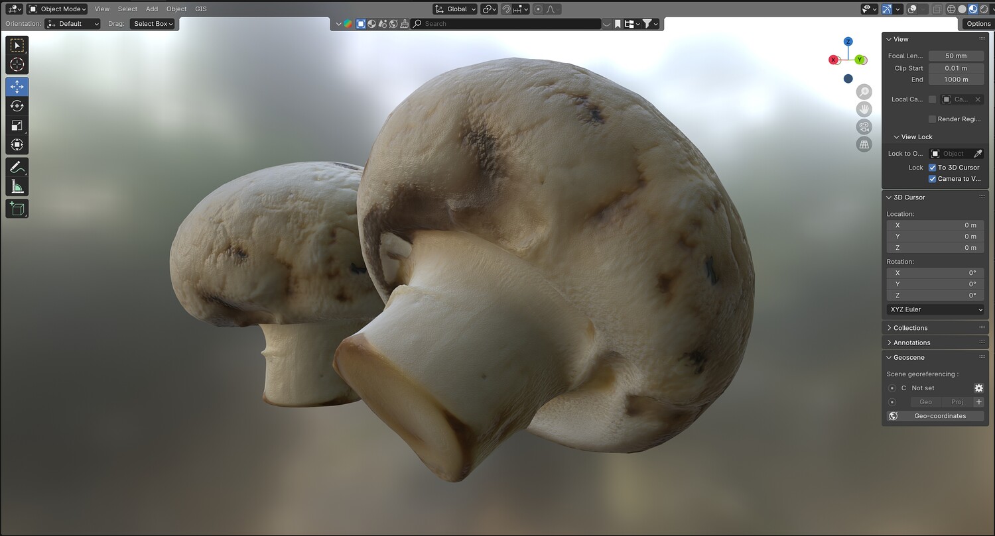
Task: Click the Options button
Action: [978, 24]
